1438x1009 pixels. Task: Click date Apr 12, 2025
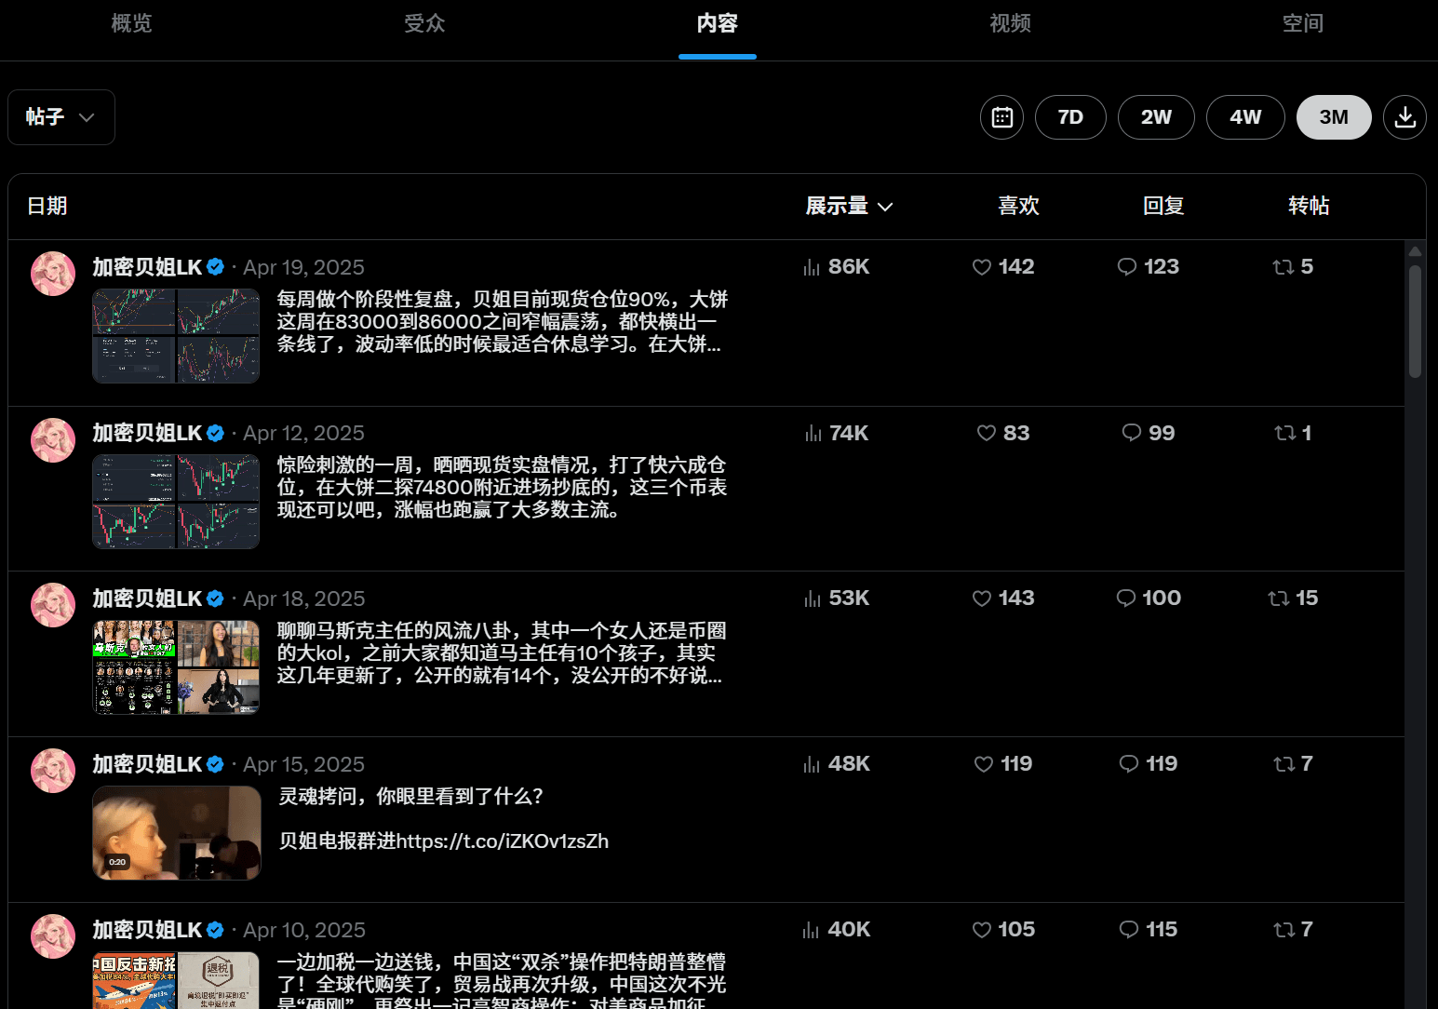303,434
